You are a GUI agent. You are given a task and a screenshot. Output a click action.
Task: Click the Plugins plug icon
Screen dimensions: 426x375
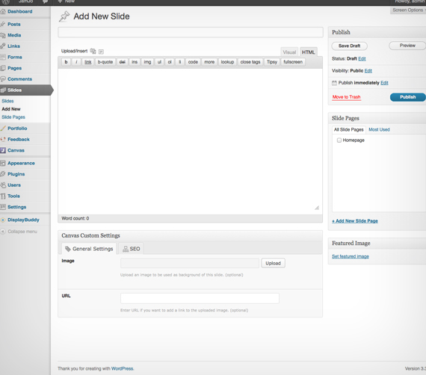click(x=3, y=174)
